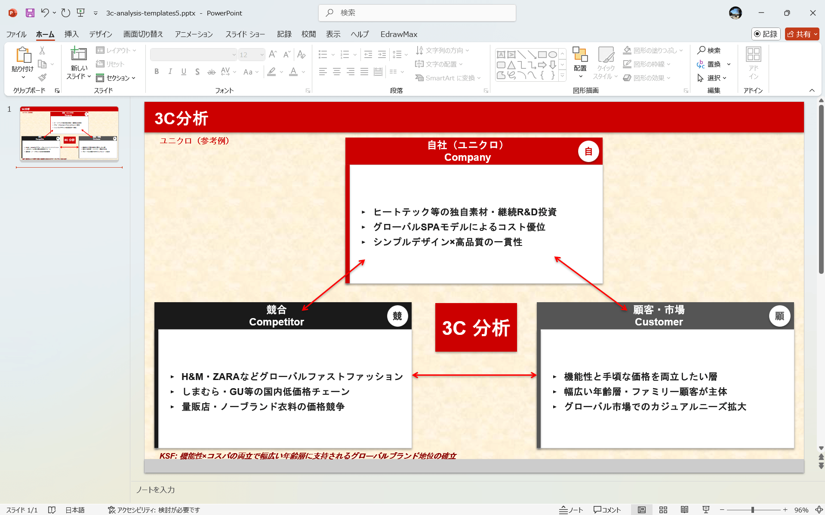Clear all formatting icon
This screenshot has height=515, width=825.
[x=302, y=55]
